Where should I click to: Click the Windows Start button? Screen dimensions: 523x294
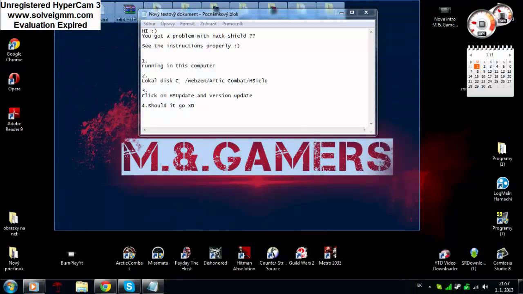click(x=10, y=287)
